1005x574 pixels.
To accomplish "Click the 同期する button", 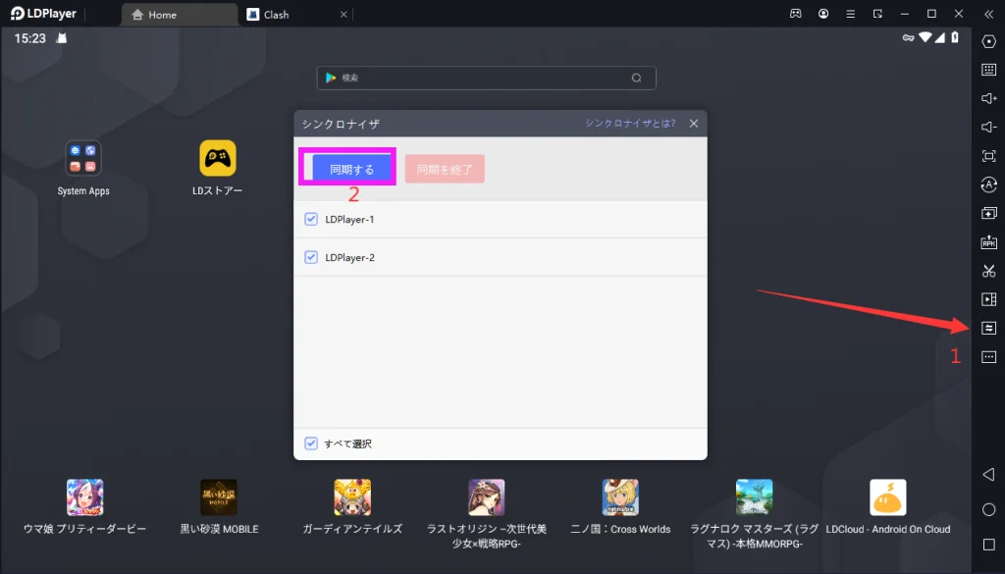I will coord(352,169).
